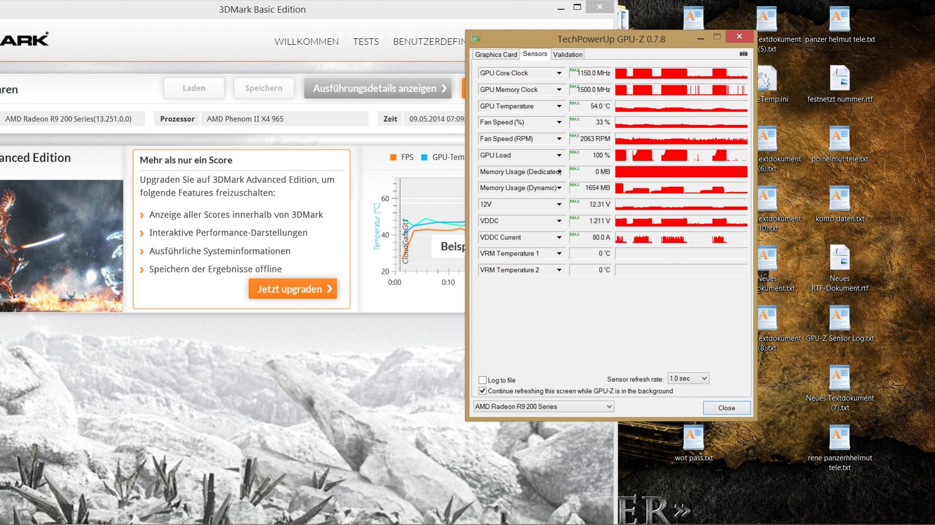The image size is (935, 525).
Task: Open the Sensor refresh rate dropdown
Action: [688, 379]
